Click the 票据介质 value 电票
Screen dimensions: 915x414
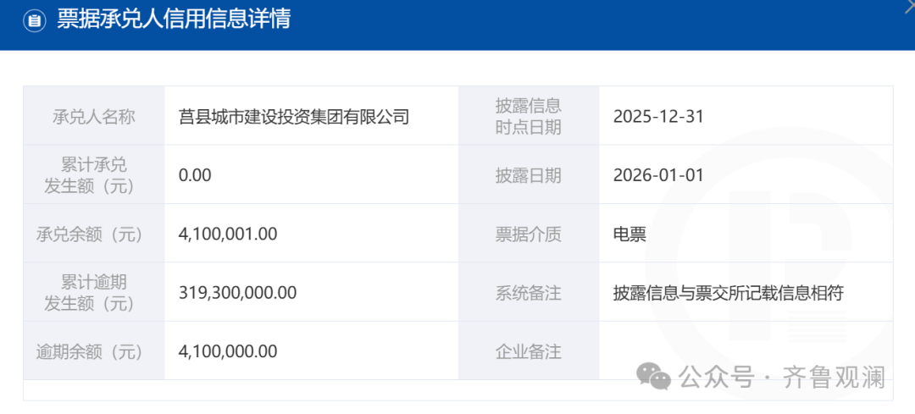click(x=629, y=234)
